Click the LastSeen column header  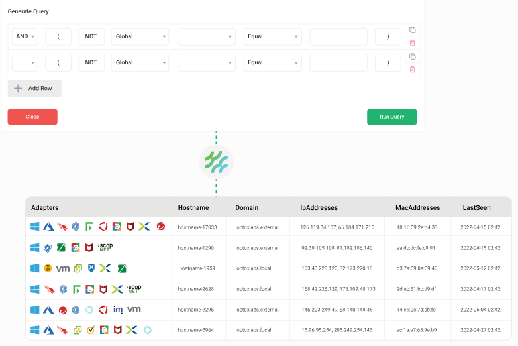pyautogui.click(x=476, y=207)
